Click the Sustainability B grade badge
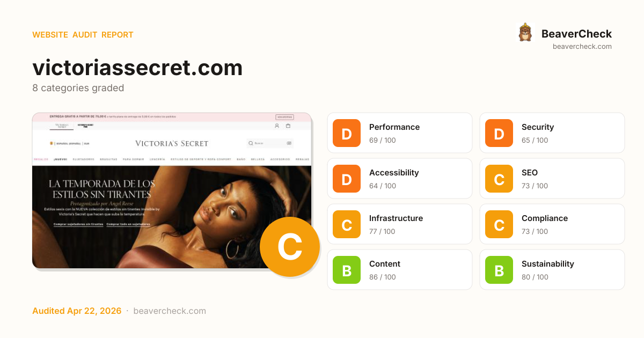This screenshot has height=338, width=644. point(499,270)
